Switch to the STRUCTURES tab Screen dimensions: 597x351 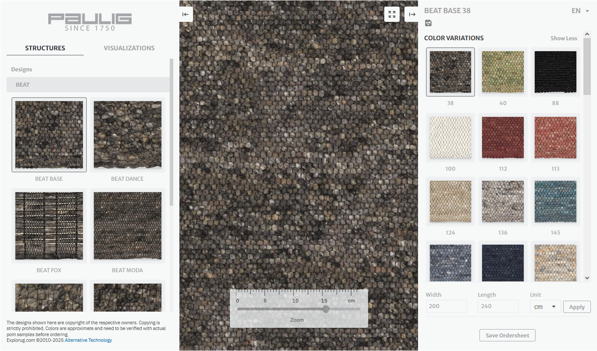click(x=45, y=48)
